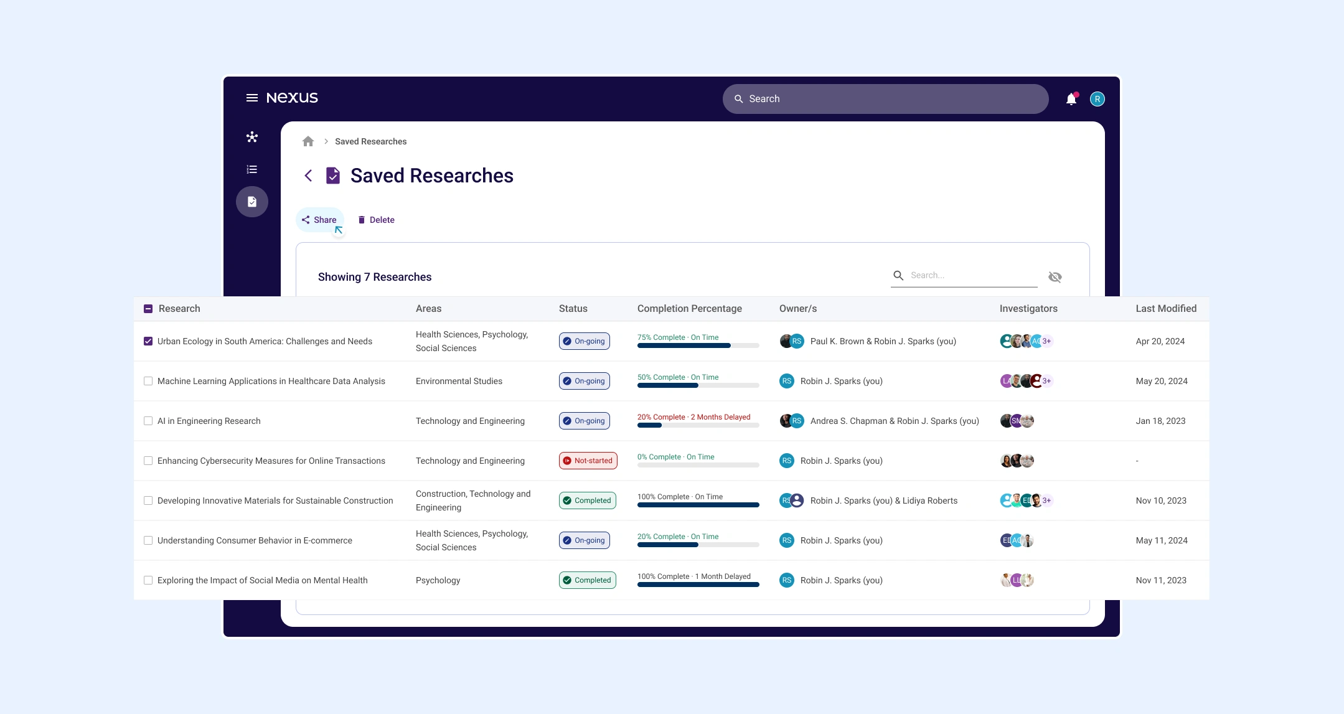The width and height of the screenshot is (1344, 714).
Task: Click the back arrow beside Saved Researches
Action: tap(308, 176)
